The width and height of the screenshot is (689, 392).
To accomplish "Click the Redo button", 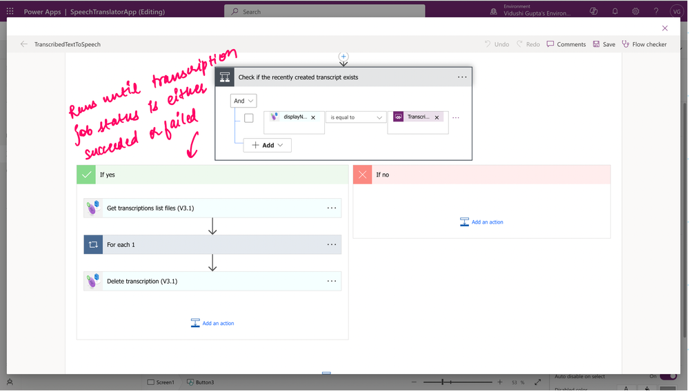I will [x=528, y=44].
